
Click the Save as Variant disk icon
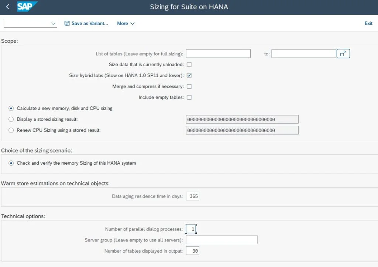coord(67,23)
